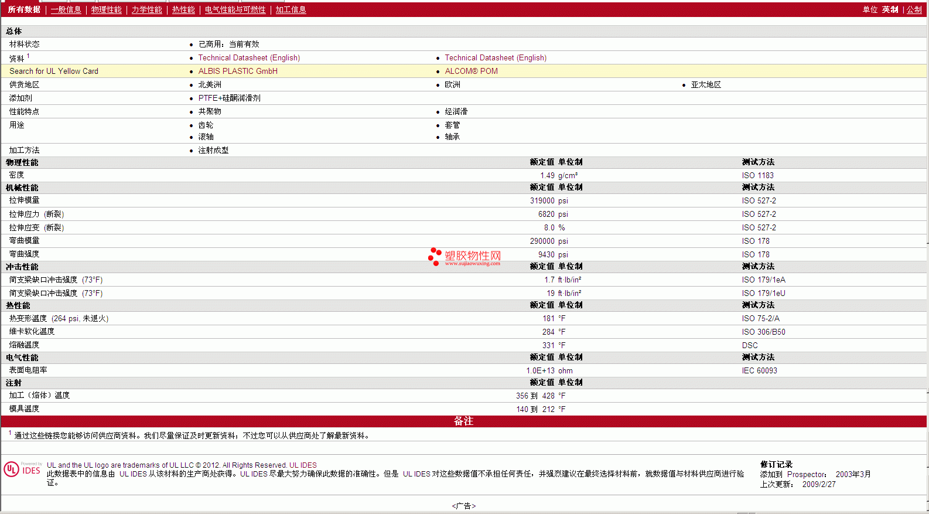Go to the 物理性能 section tab

click(106, 10)
